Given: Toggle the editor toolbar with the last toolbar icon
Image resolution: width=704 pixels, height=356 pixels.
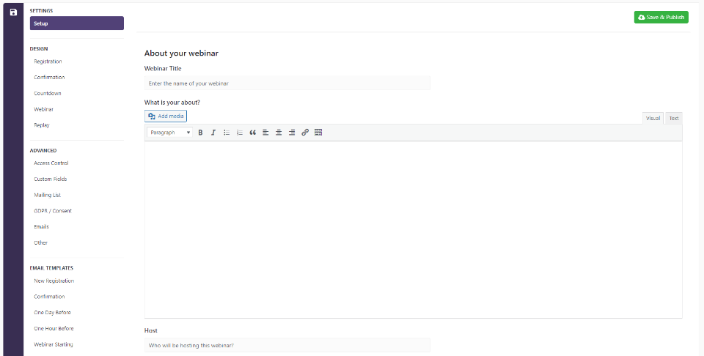Looking at the screenshot, I should (x=318, y=133).
